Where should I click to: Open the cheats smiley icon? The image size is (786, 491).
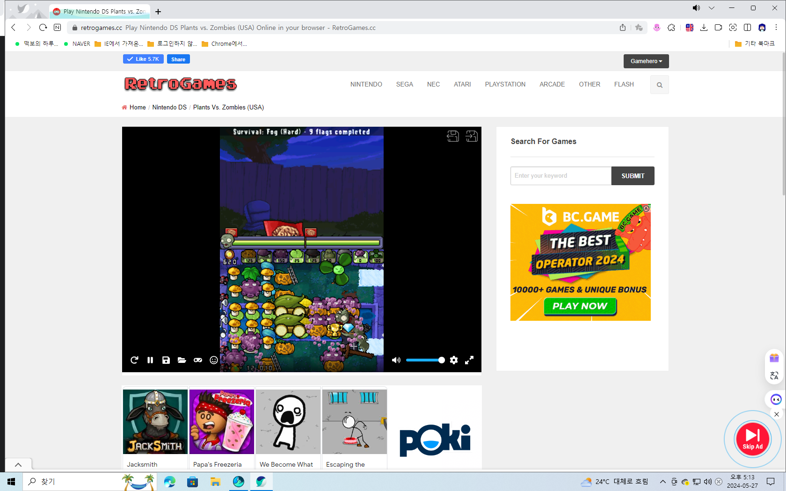coord(214,360)
